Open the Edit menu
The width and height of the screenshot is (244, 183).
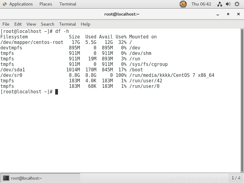[x=18, y=24]
